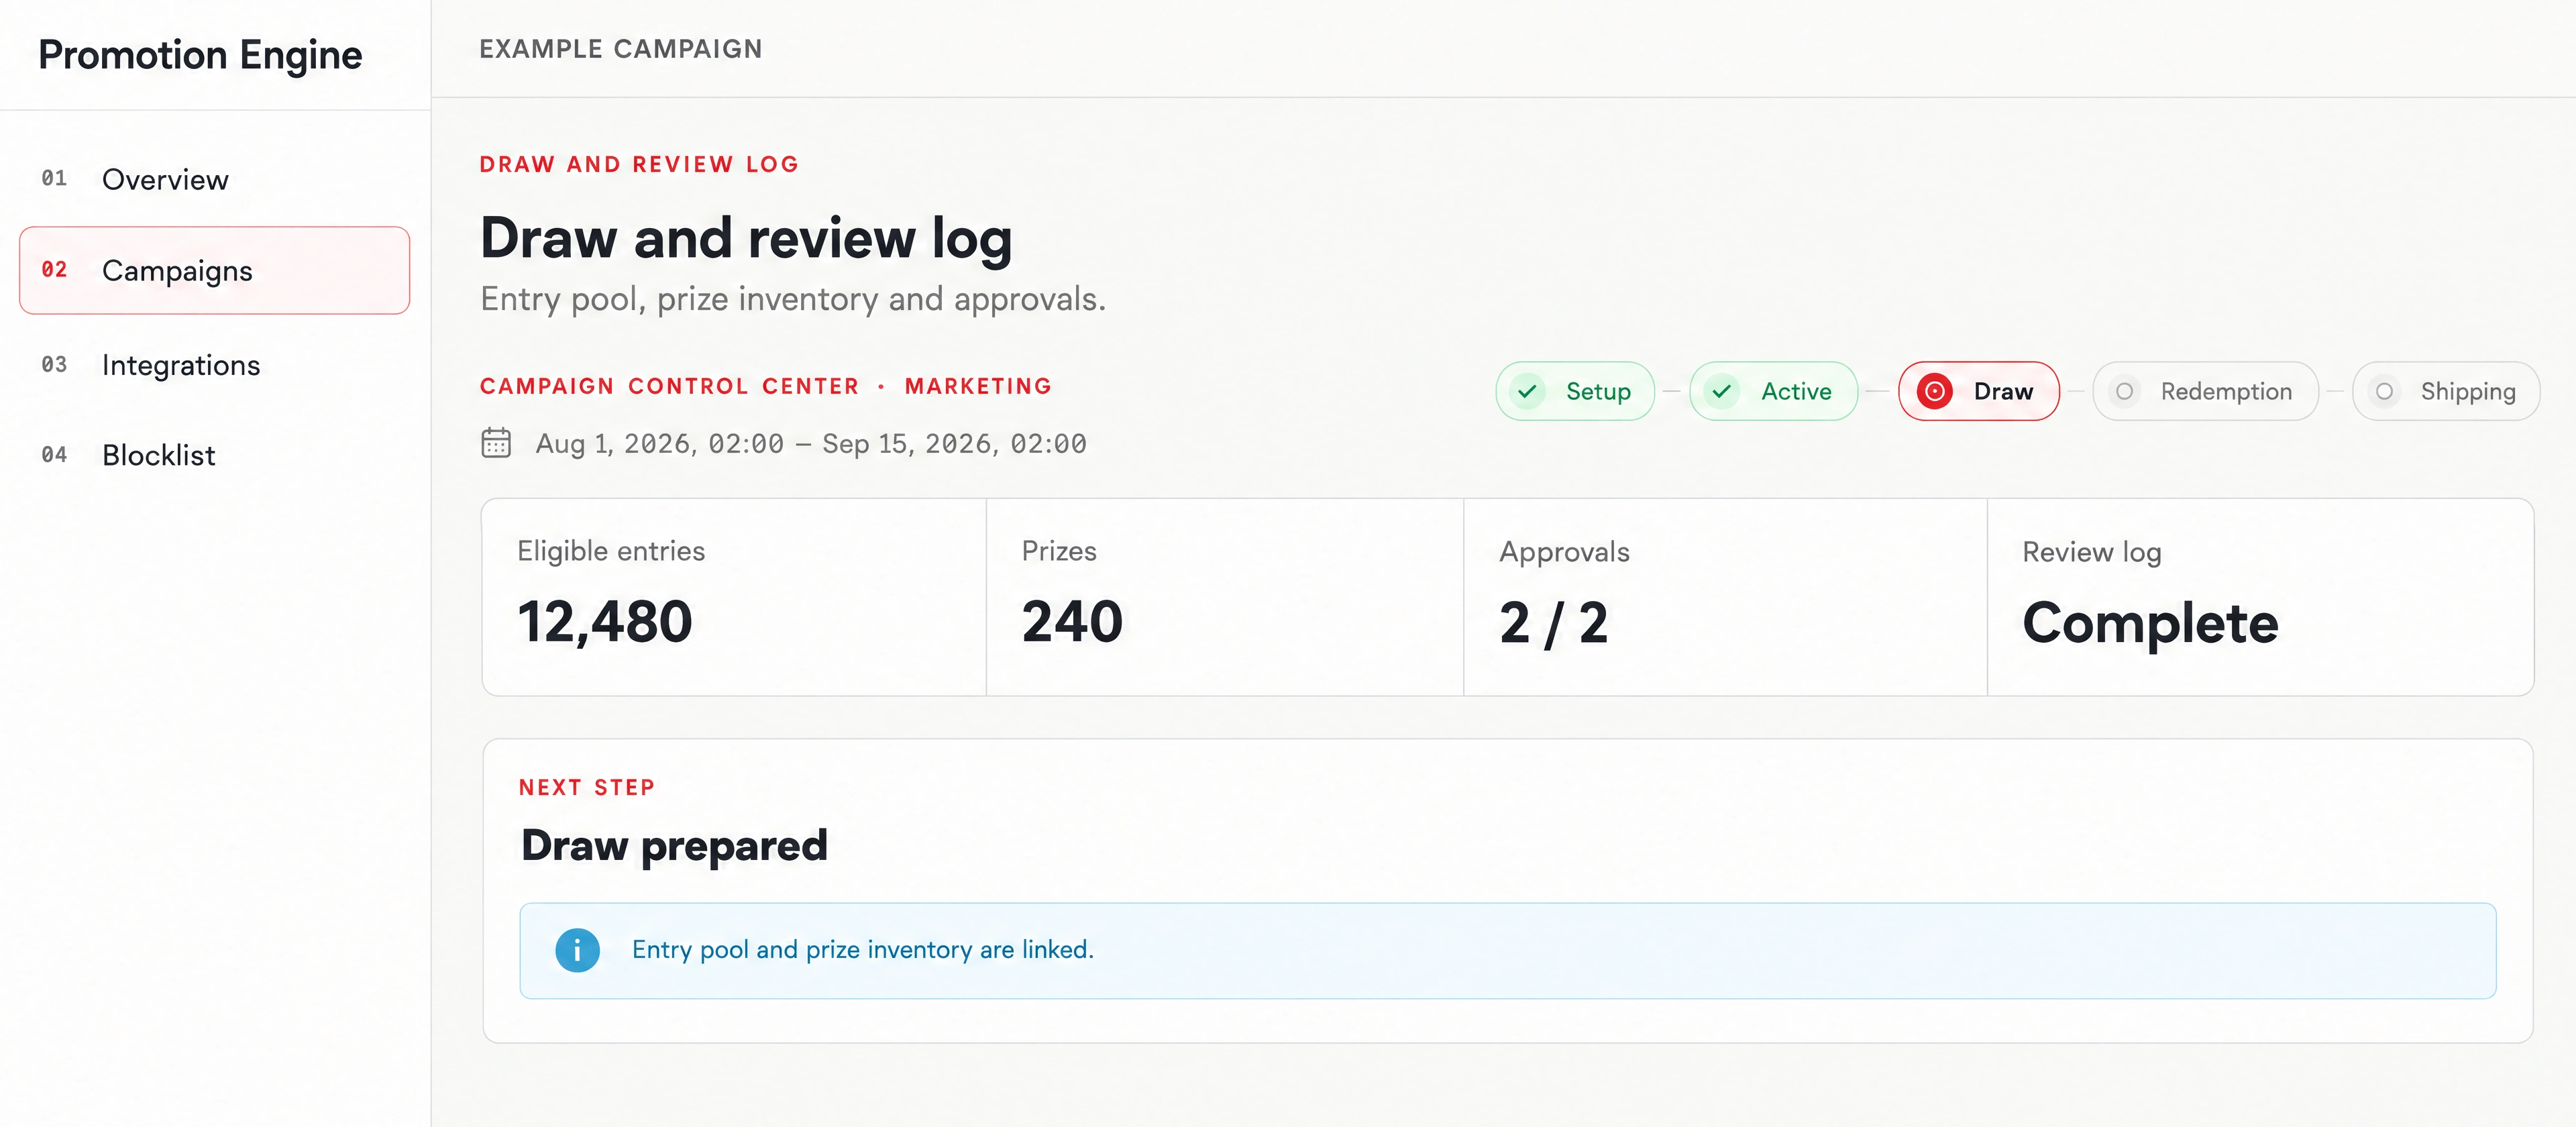Screen dimensions: 2576x1127
Task: Switch to the Shipping stage pill
Action: pyautogui.click(x=2446, y=391)
